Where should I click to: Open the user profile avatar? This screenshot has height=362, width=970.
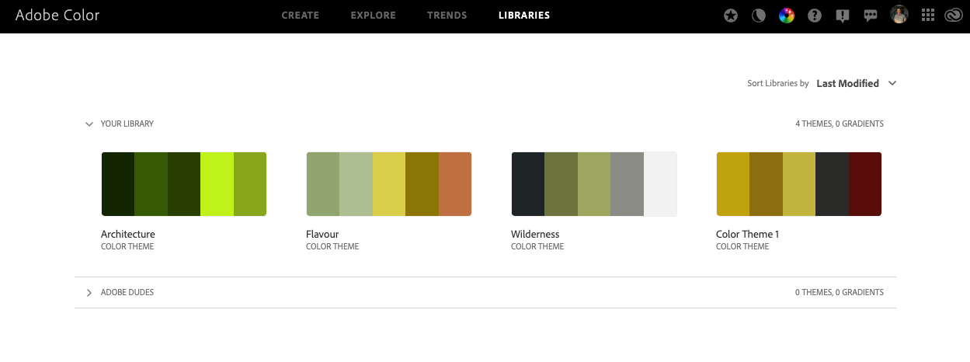(x=899, y=15)
